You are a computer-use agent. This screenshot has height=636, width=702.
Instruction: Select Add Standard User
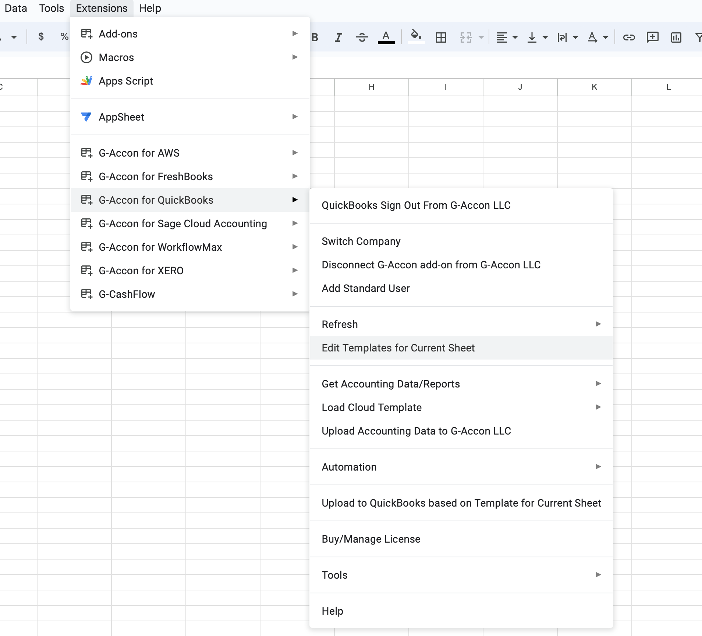point(461,288)
